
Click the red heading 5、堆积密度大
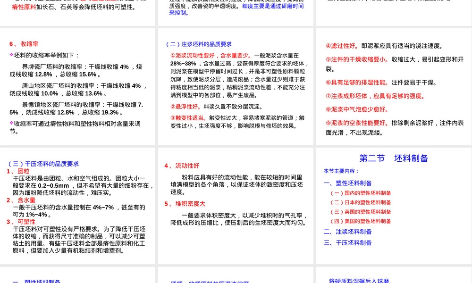(x=185, y=204)
